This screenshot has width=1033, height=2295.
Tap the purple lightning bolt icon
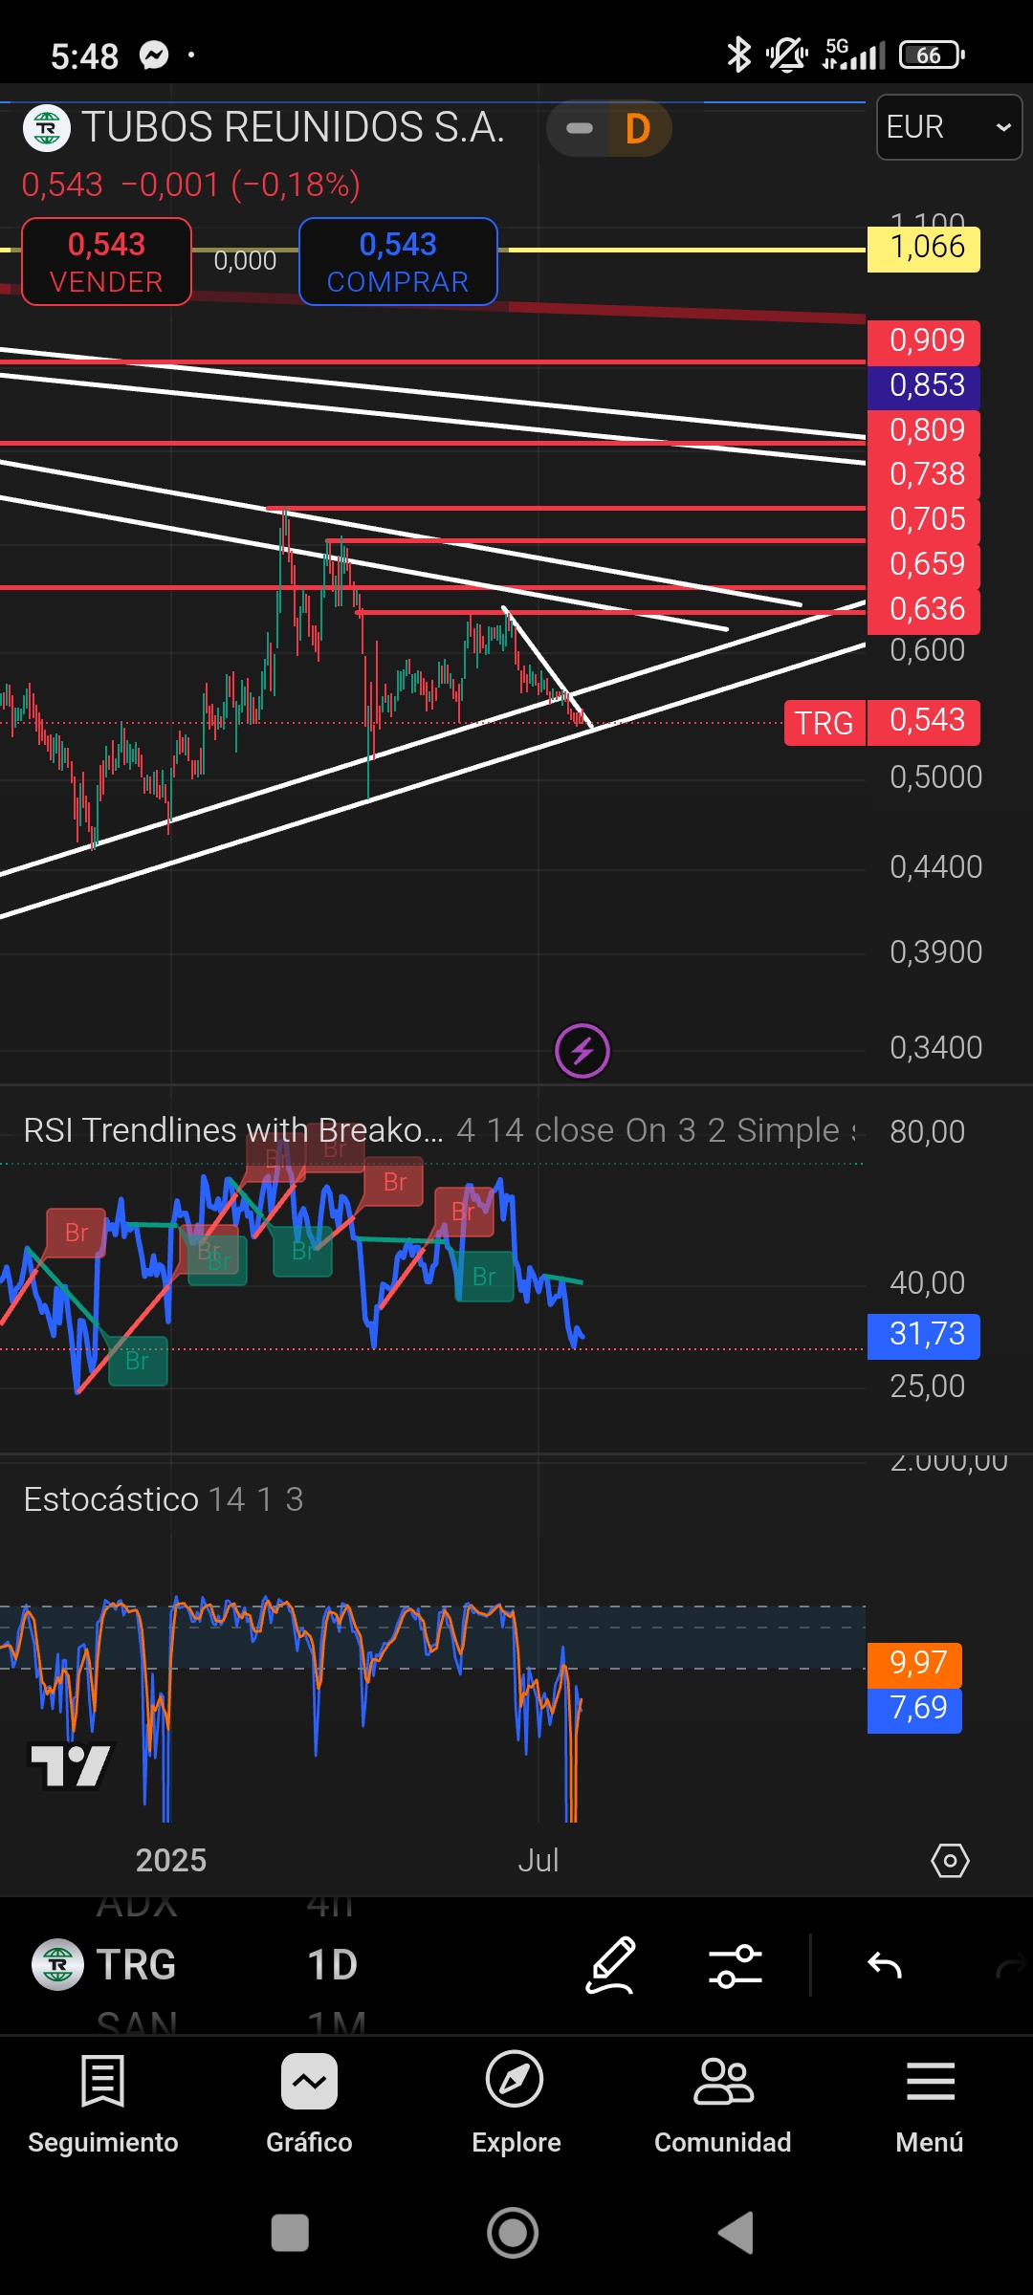click(582, 1052)
